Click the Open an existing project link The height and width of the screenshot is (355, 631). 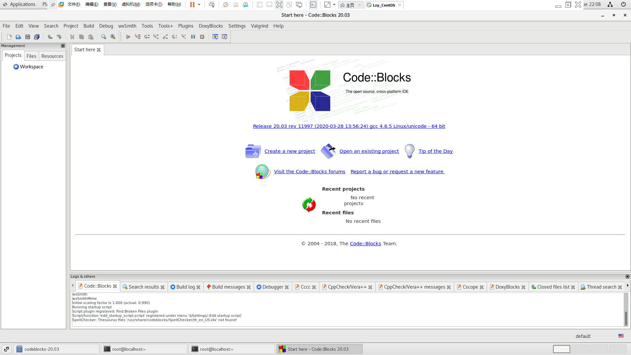click(x=369, y=151)
